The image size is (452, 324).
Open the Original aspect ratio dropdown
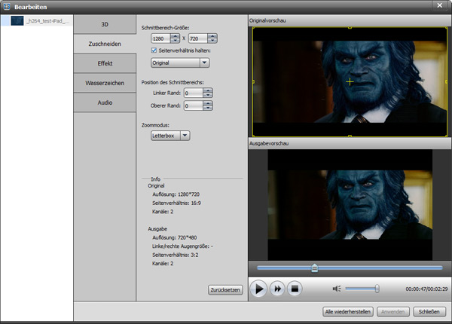(x=180, y=63)
